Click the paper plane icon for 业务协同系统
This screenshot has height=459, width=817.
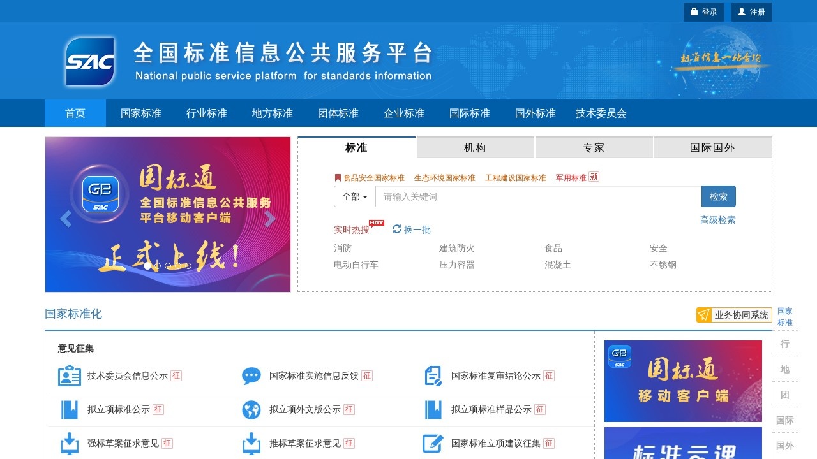[x=704, y=315]
